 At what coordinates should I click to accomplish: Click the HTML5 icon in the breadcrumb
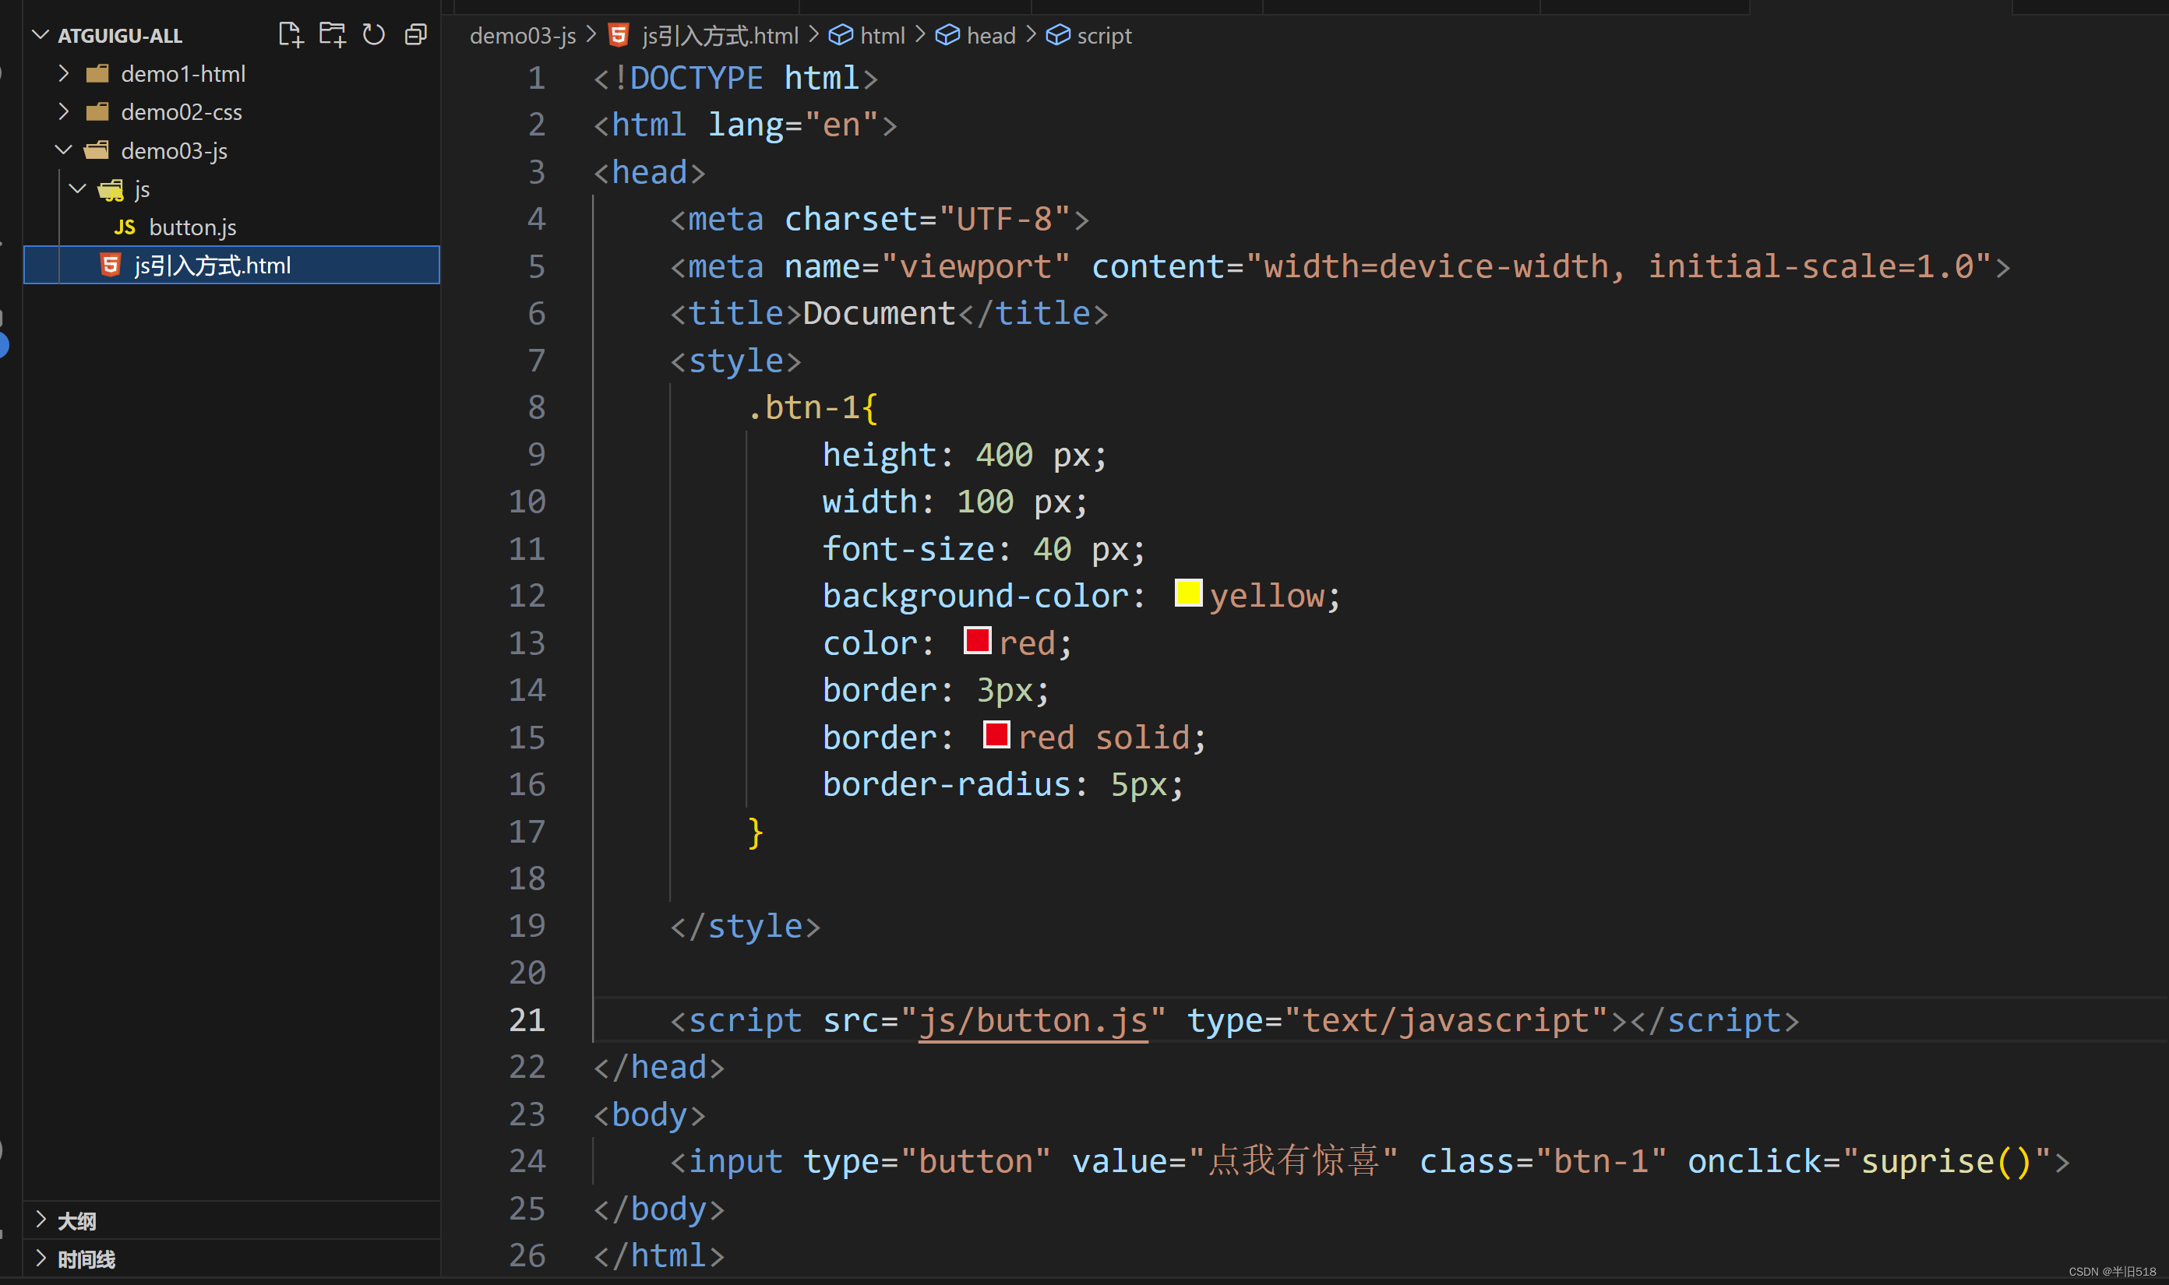tap(619, 34)
